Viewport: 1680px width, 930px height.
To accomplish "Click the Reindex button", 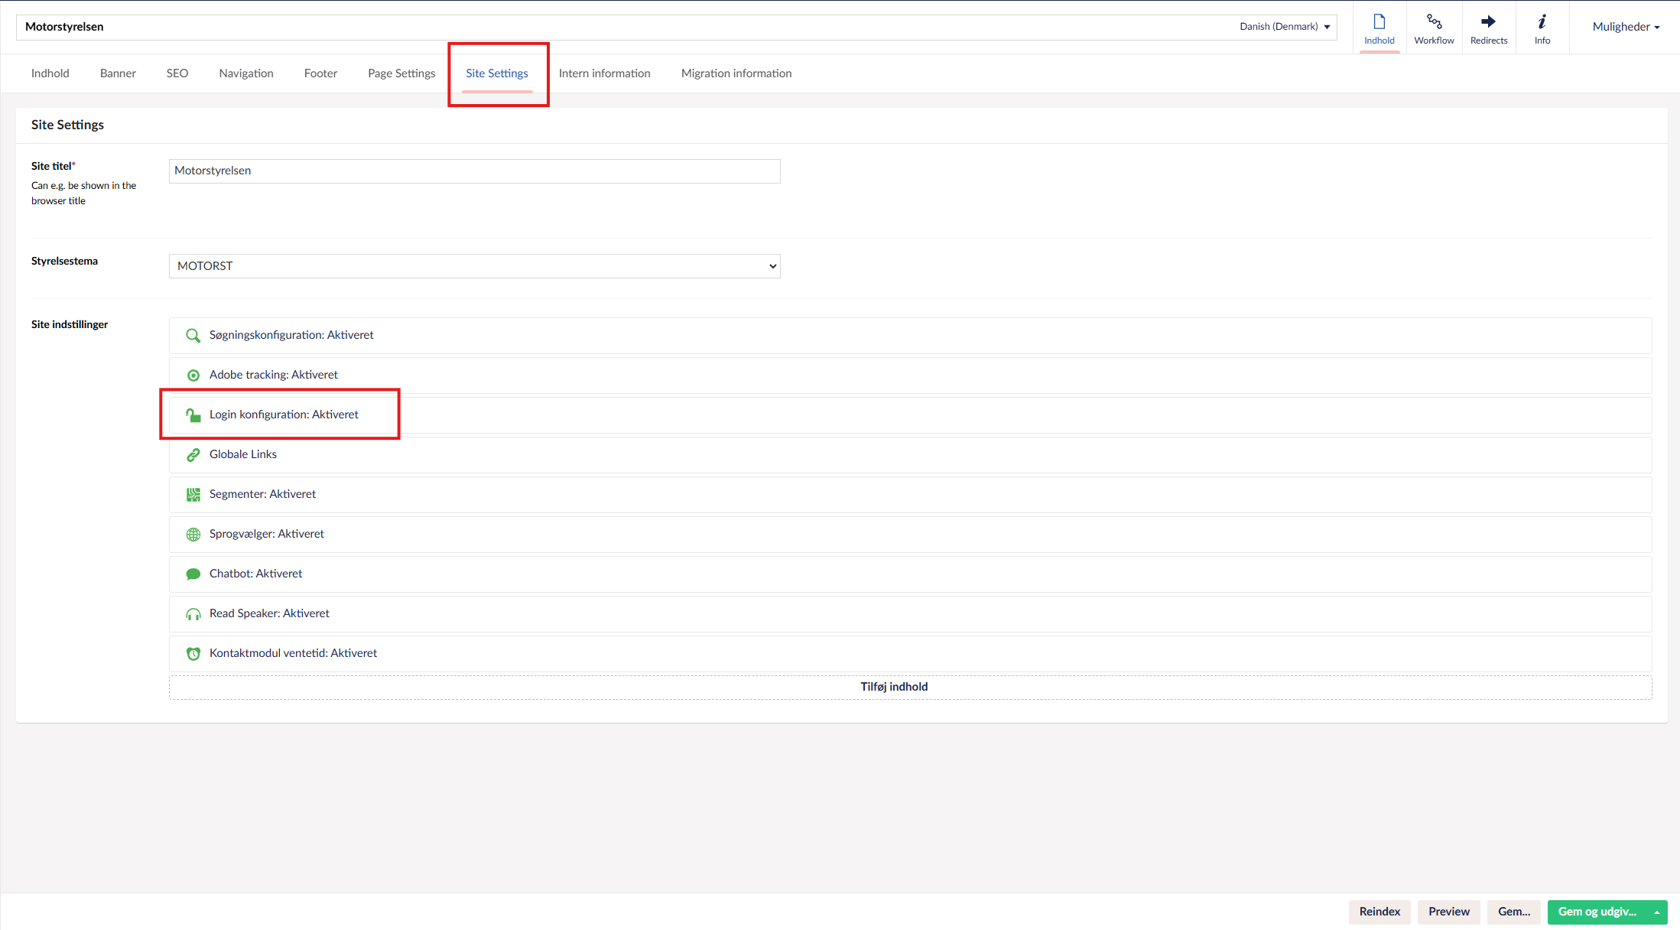I will click(x=1379, y=912).
